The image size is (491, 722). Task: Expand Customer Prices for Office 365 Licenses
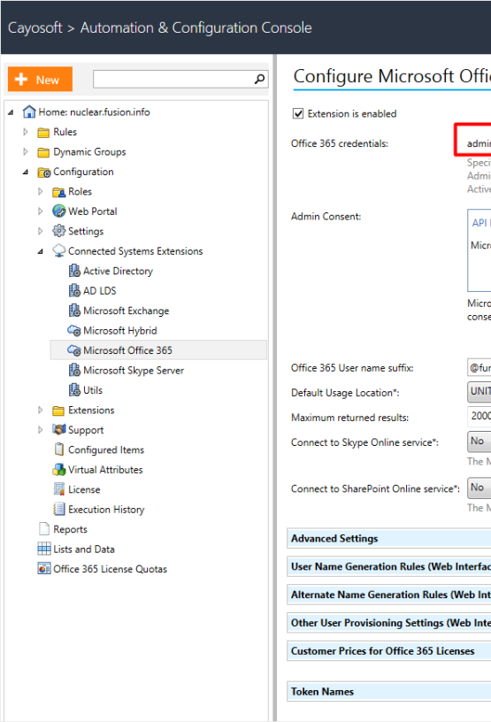[x=388, y=650]
